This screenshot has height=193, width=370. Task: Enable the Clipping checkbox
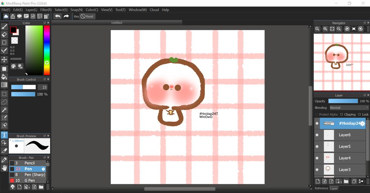341,115
